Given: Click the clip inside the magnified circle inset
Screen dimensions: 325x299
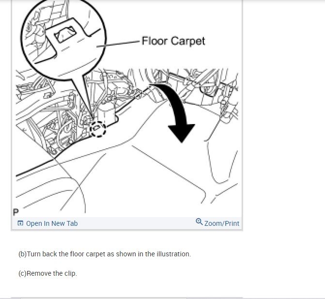Looking at the screenshot, I should (x=65, y=34).
